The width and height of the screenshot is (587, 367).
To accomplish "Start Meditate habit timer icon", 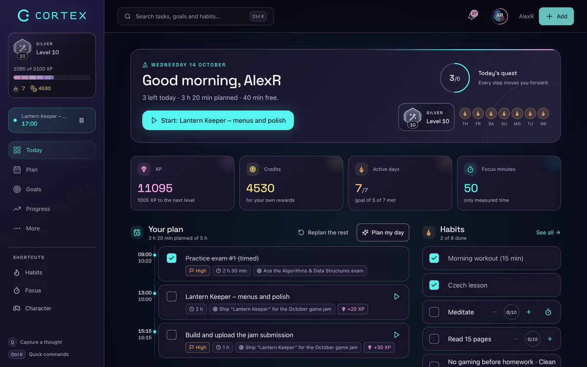I will 548,312.
